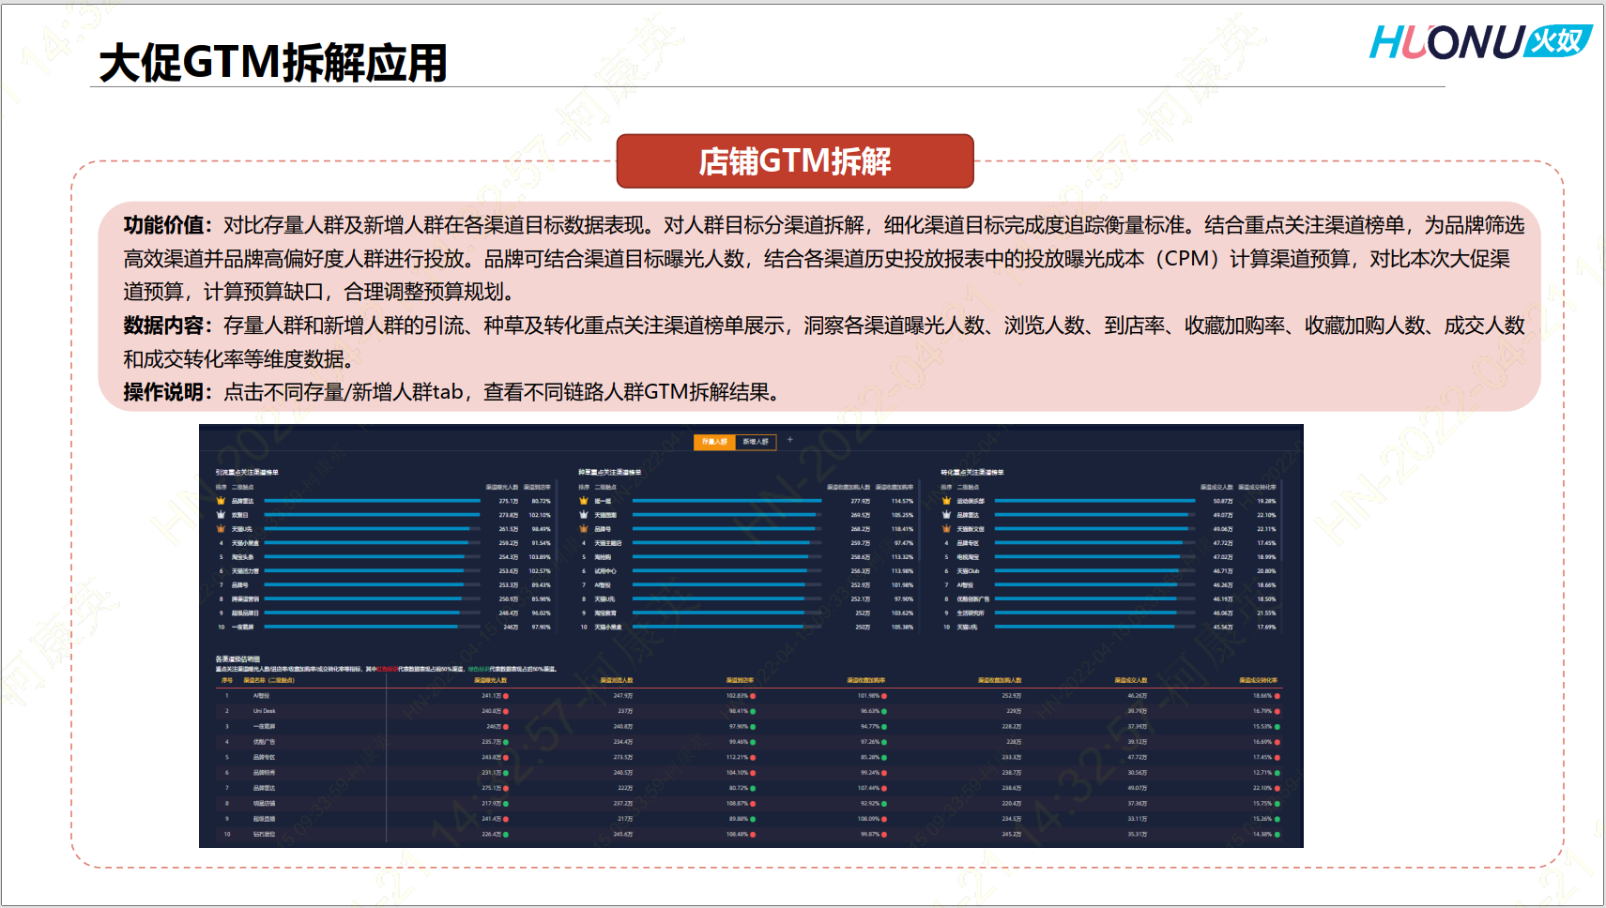
Task: Select 超级品牌日 row in 引流 list
Action: pos(383,613)
